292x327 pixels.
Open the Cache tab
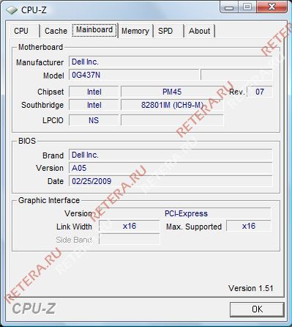[x=56, y=31]
